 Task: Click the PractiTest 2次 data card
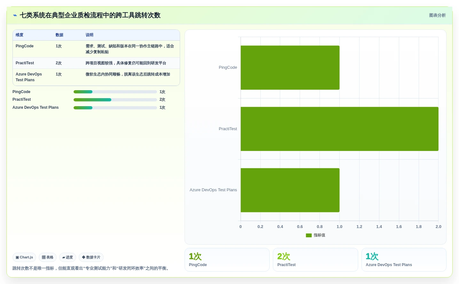tap(315, 260)
